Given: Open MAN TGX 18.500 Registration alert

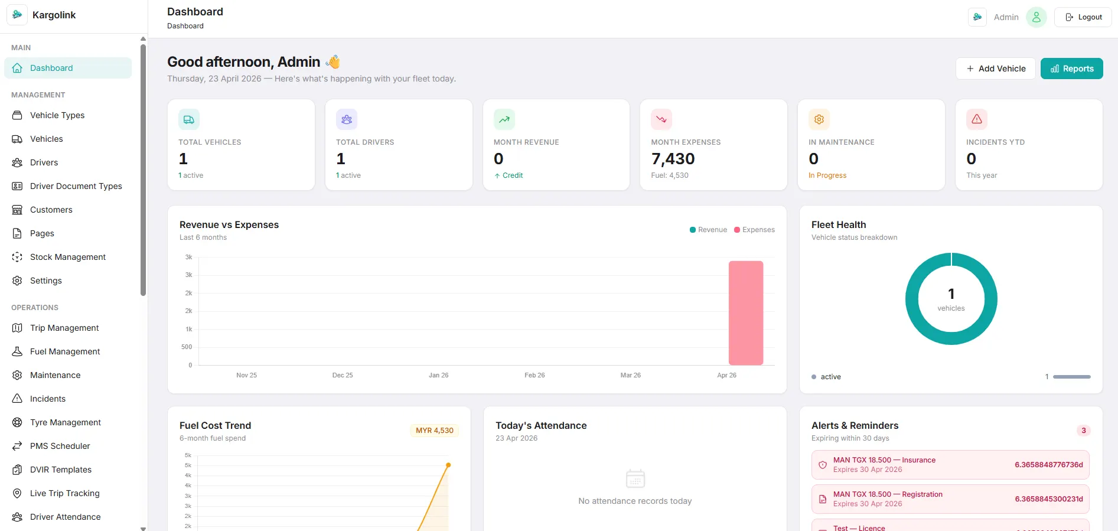Looking at the screenshot, I should pyautogui.click(x=950, y=499).
